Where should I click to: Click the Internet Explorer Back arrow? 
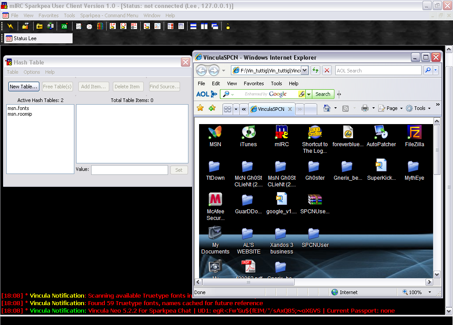[202, 70]
